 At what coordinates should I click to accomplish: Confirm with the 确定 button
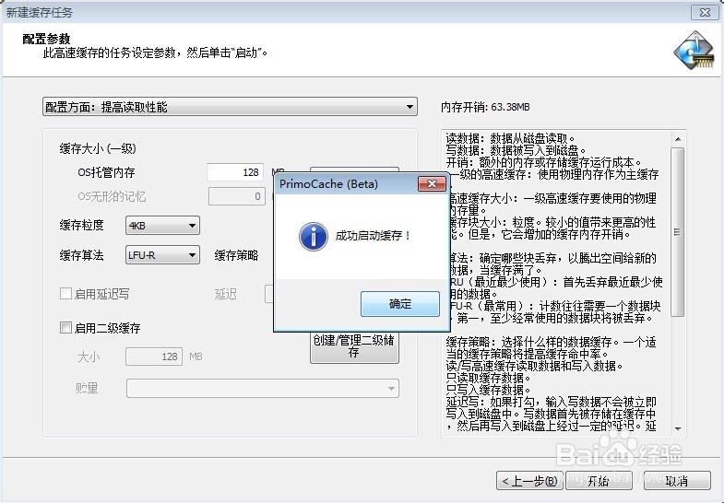click(x=400, y=304)
